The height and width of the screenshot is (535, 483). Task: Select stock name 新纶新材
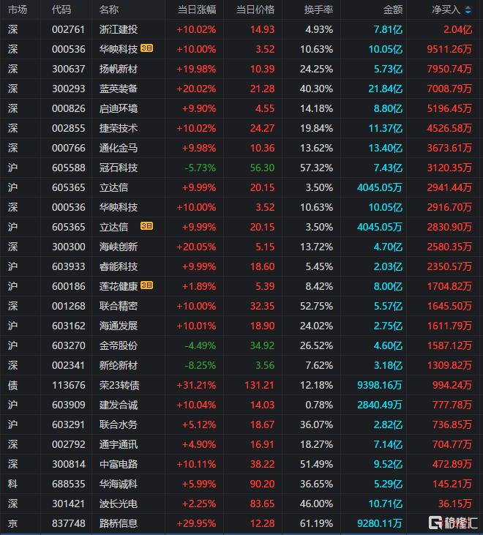[x=119, y=366]
